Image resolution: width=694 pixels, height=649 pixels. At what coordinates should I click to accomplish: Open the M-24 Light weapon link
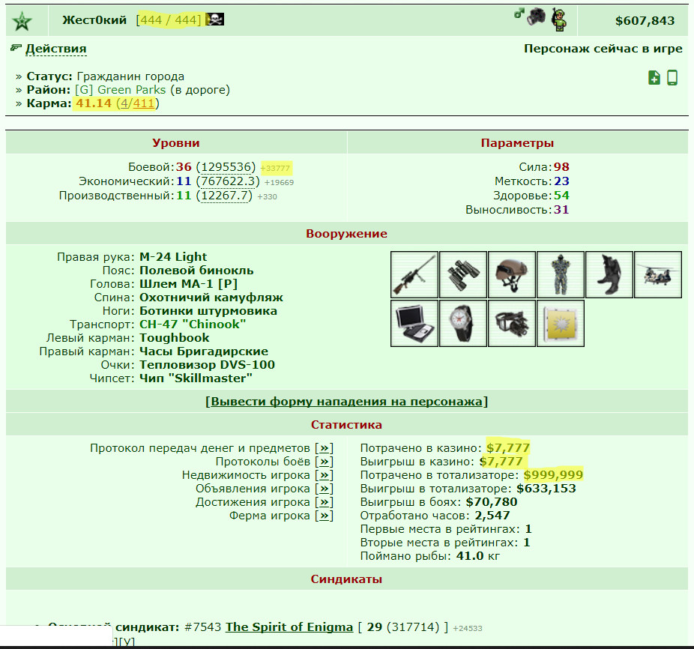(173, 257)
